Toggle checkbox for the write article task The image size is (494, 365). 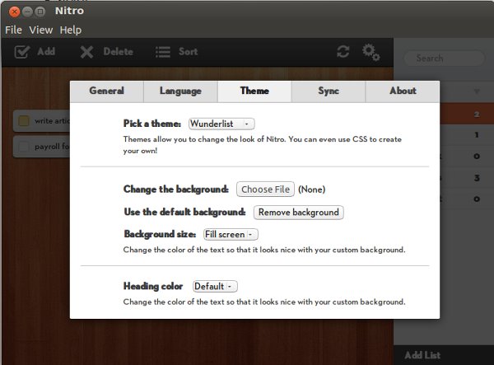[x=24, y=121]
